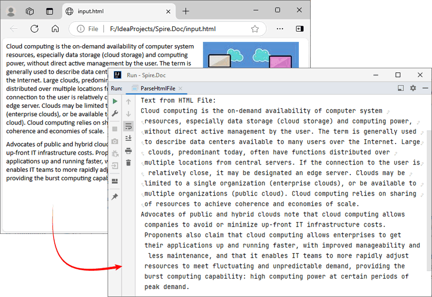Clear console with the trash icon

tap(129, 163)
